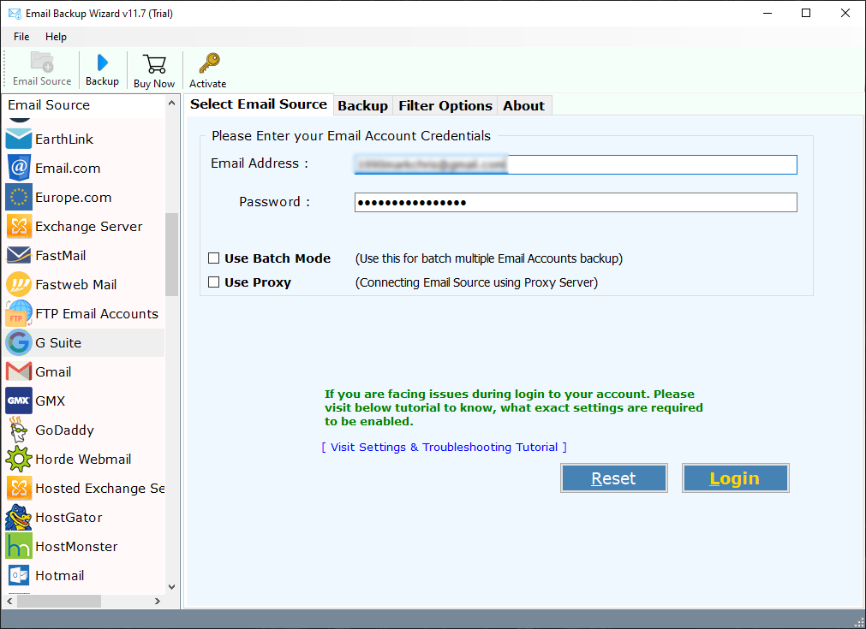Select the Exchange Server icon
Image resolution: width=866 pixels, height=629 pixels.
[19, 226]
